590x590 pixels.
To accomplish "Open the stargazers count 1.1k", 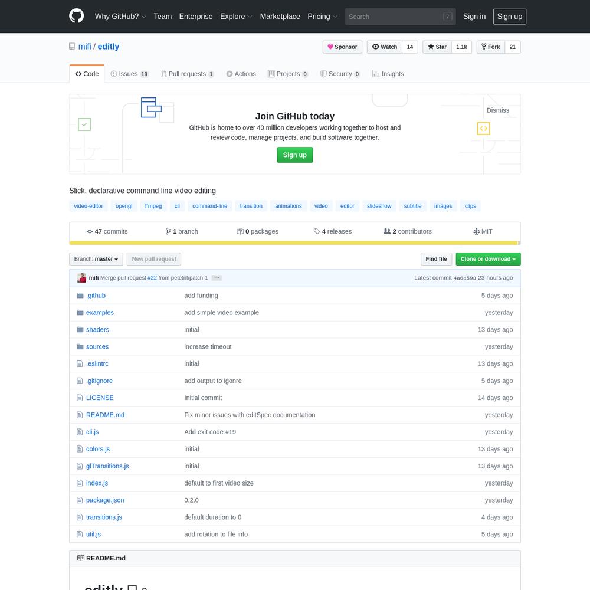I will pyautogui.click(x=461, y=47).
